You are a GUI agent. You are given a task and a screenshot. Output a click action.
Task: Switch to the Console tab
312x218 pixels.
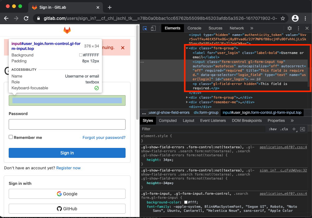pyautogui.click(x=194, y=28)
